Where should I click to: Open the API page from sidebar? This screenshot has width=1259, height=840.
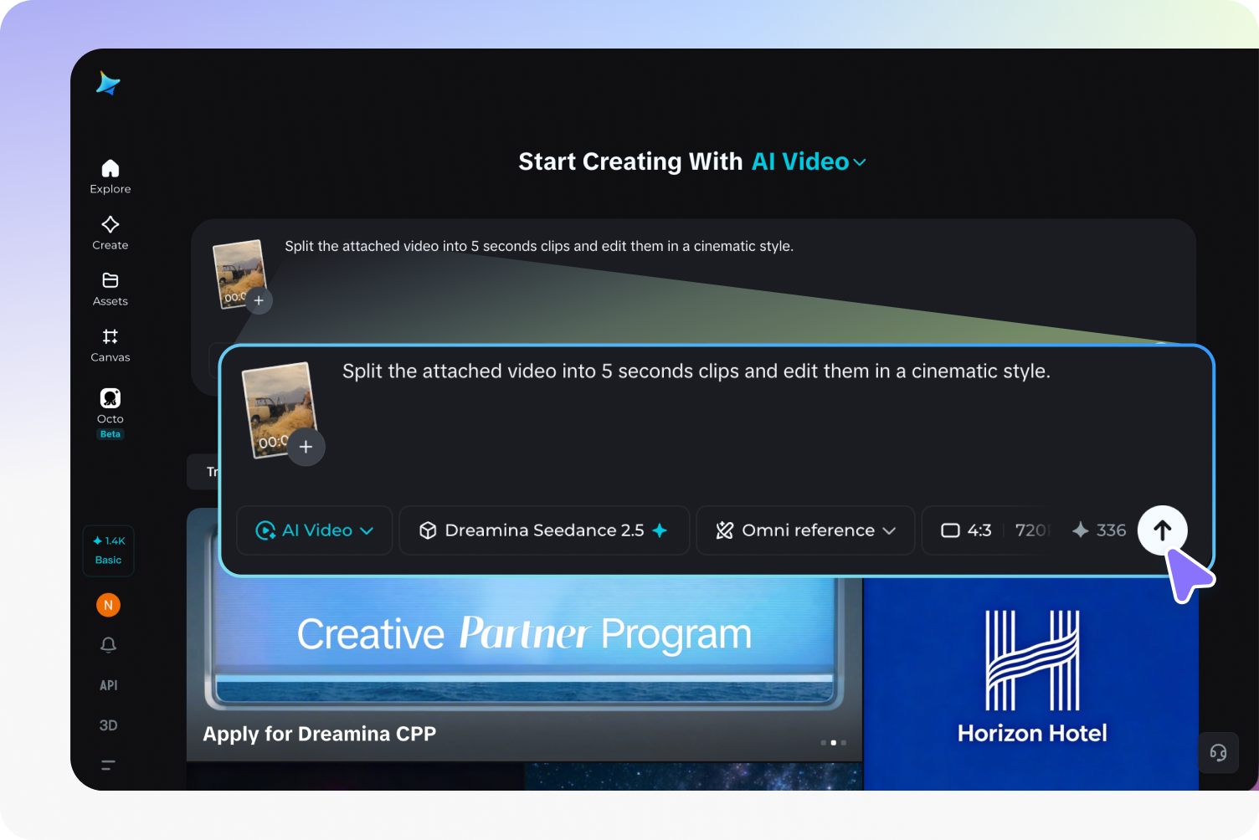(x=109, y=685)
